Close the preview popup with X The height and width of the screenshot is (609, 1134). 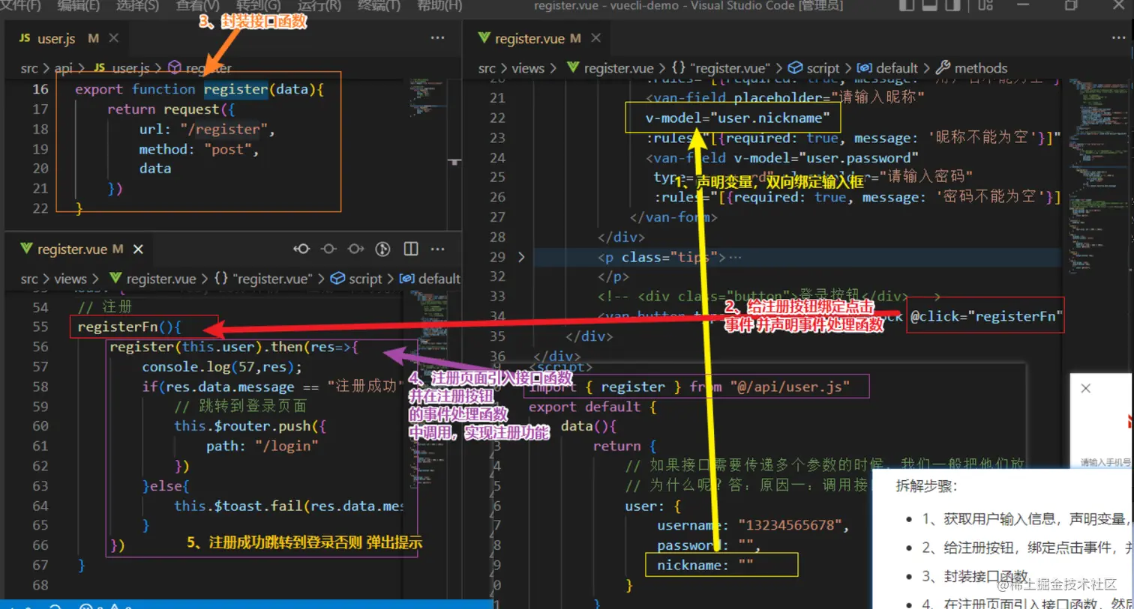coord(1085,388)
